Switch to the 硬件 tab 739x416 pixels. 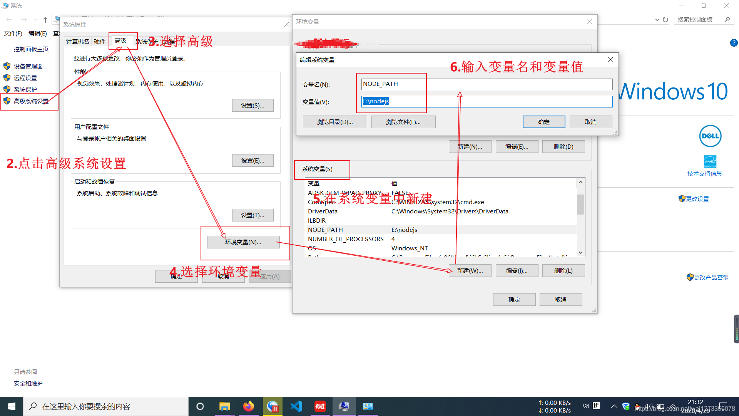[x=100, y=41]
